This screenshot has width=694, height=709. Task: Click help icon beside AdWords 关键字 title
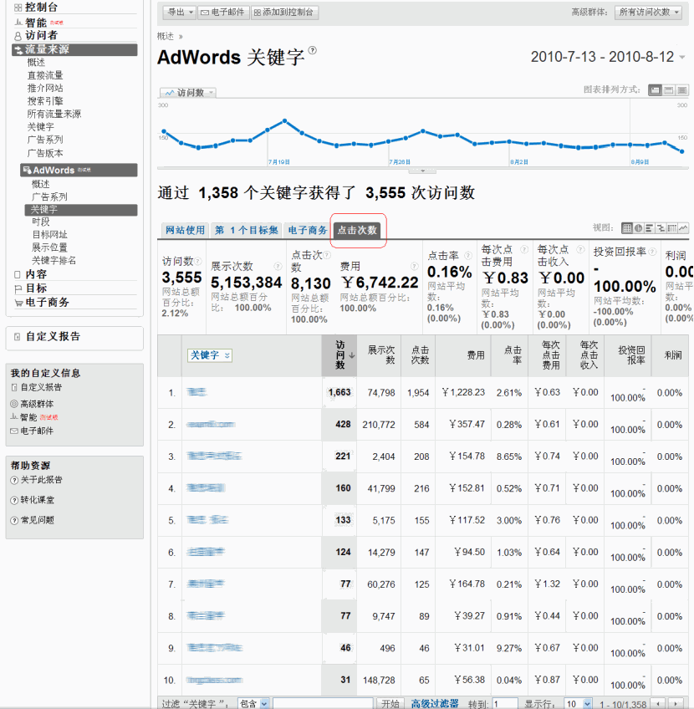coord(313,50)
